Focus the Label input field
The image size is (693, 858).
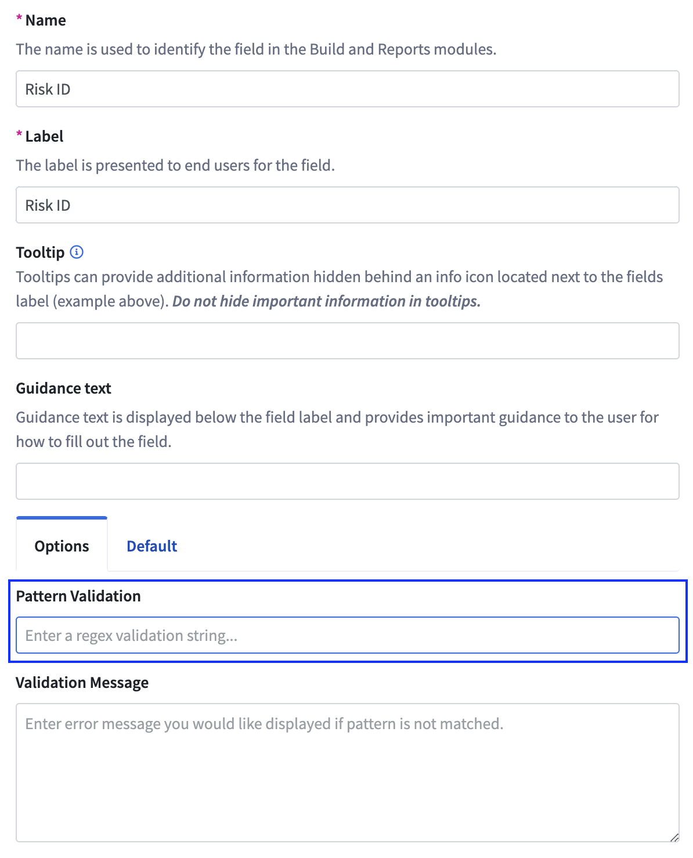(347, 205)
